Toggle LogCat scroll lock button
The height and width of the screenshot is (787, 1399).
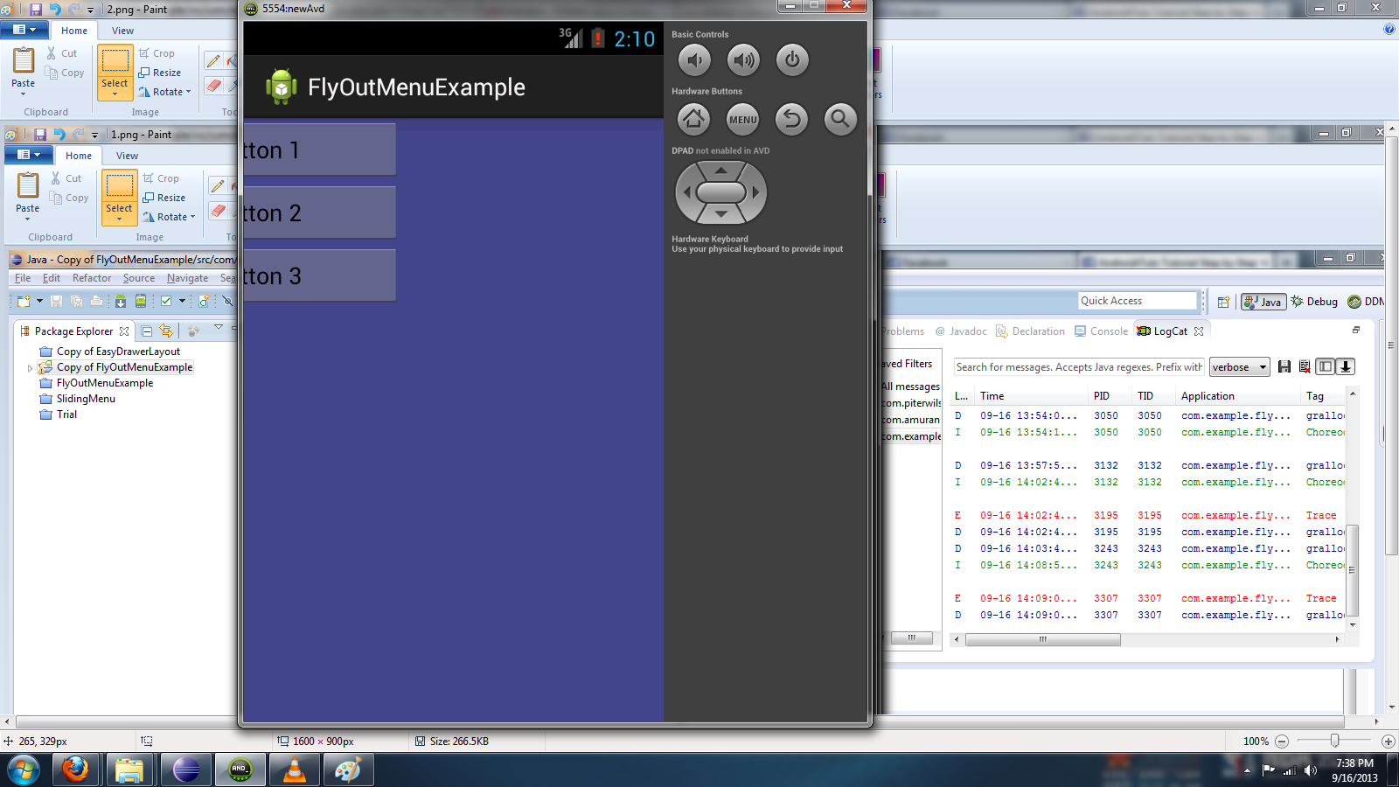1346,367
